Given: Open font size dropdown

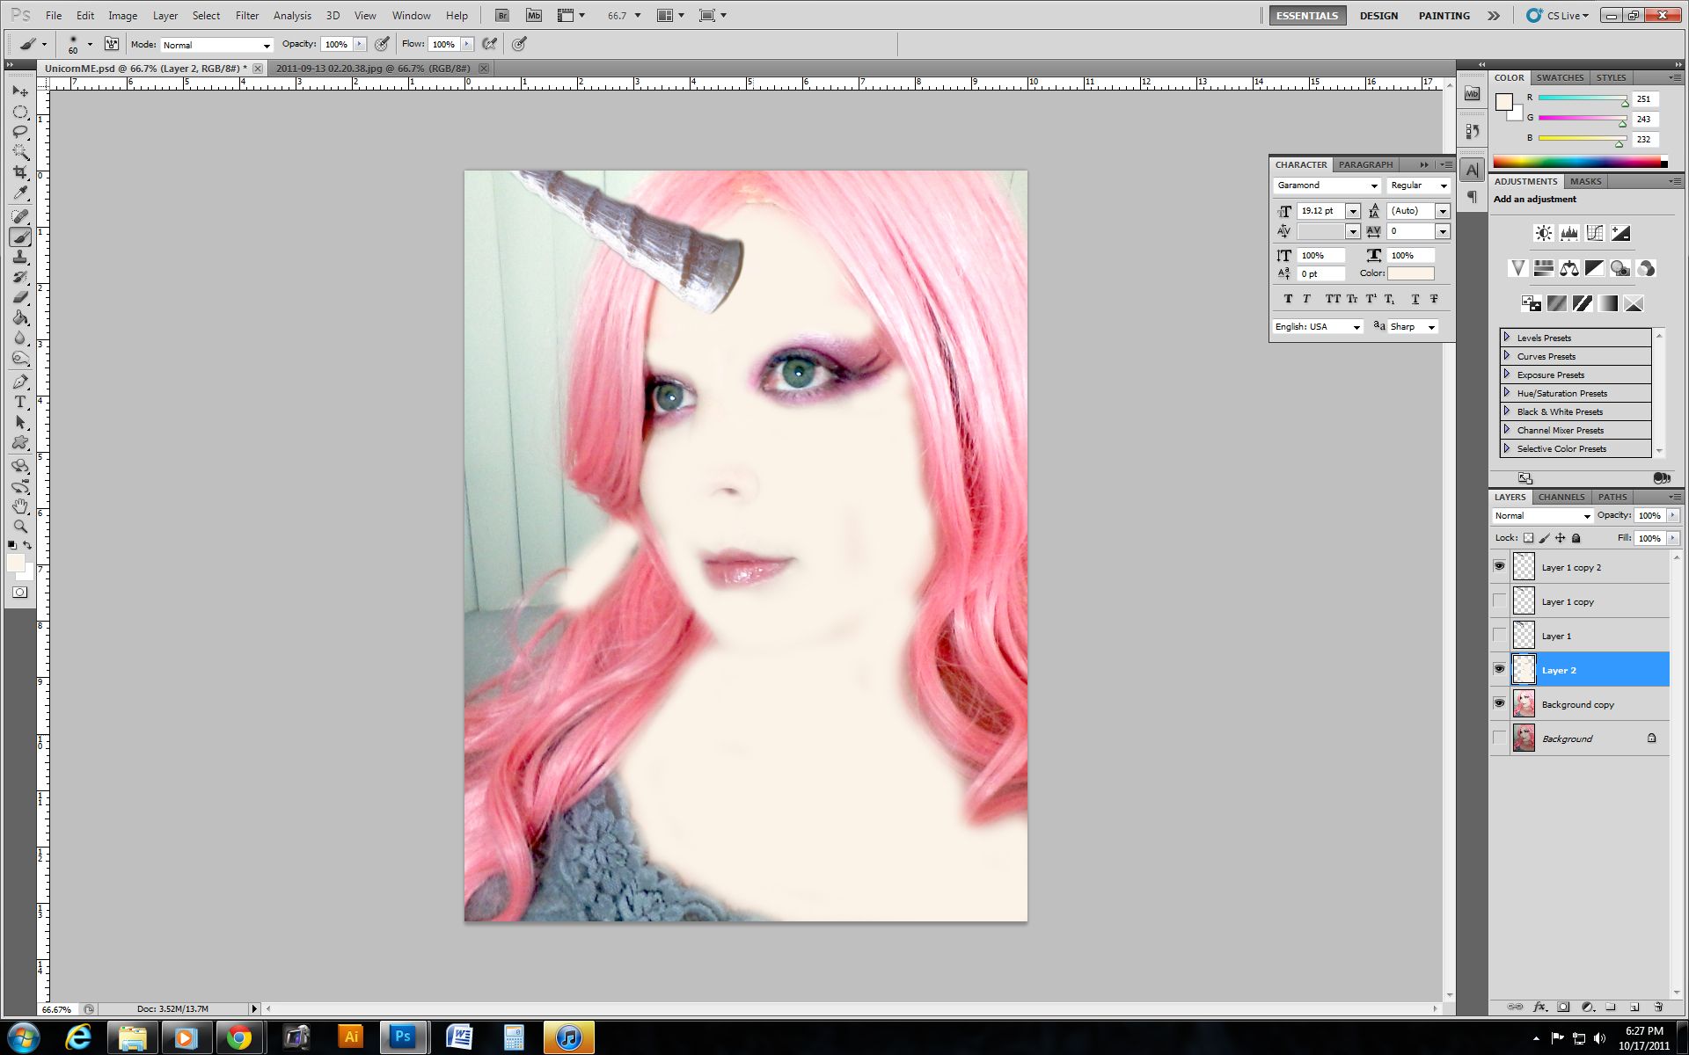Looking at the screenshot, I should pyautogui.click(x=1353, y=211).
